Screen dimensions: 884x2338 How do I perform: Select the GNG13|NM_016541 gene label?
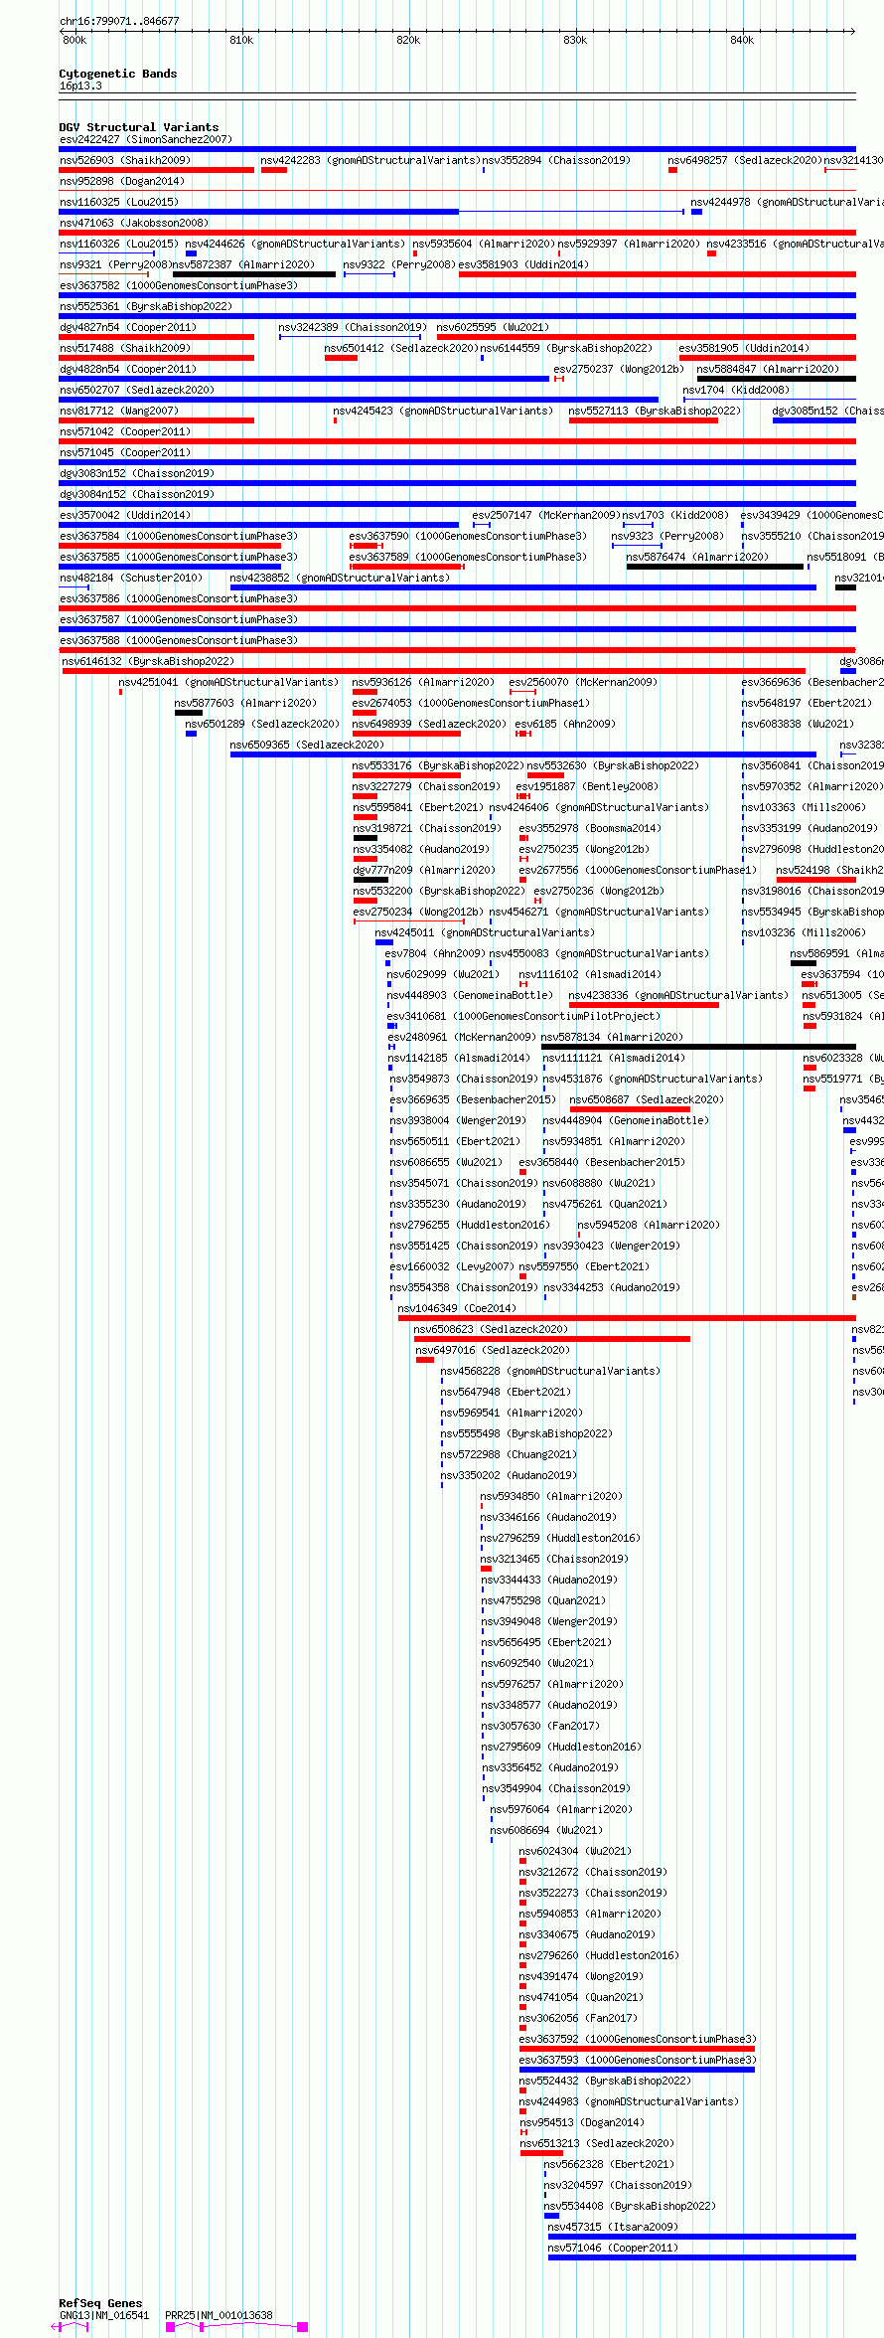[104, 2315]
